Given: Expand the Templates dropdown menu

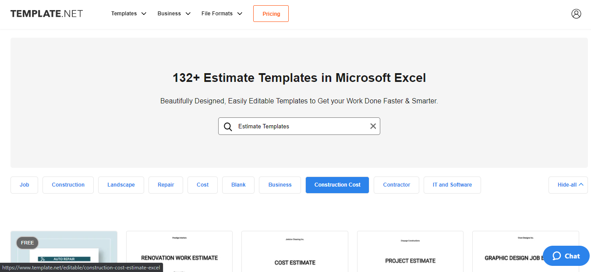Looking at the screenshot, I should click(129, 14).
